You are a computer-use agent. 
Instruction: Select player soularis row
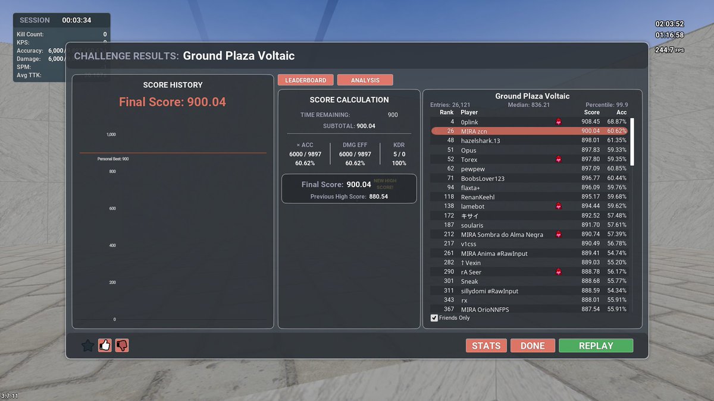[530, 225]
